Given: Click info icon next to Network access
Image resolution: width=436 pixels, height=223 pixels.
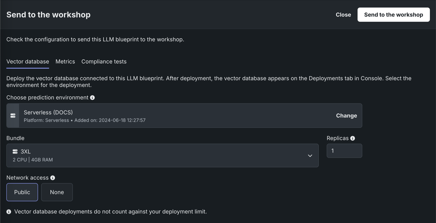Looking at the screenshot, I should [53, 178].
